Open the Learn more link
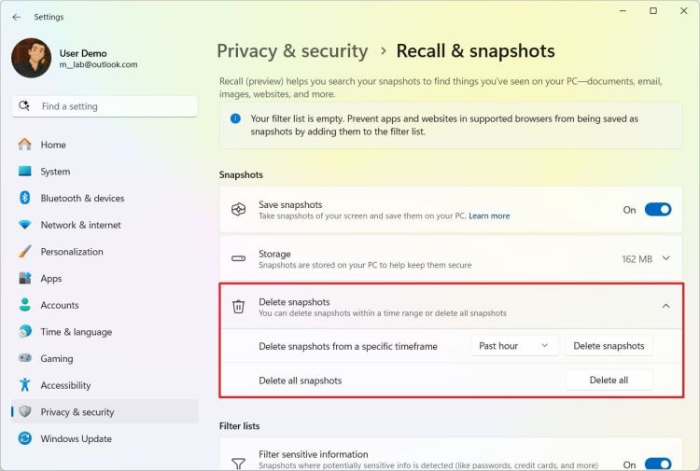 pos(489,216)
